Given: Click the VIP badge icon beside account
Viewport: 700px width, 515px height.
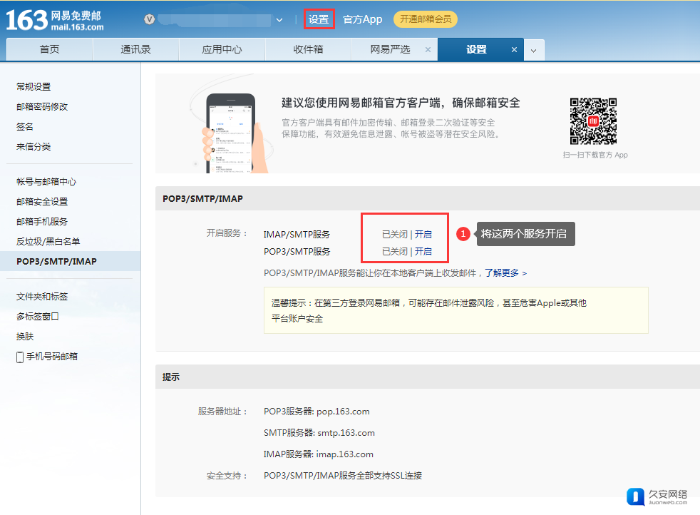Looking at the screenshot, I should [150, 19].
